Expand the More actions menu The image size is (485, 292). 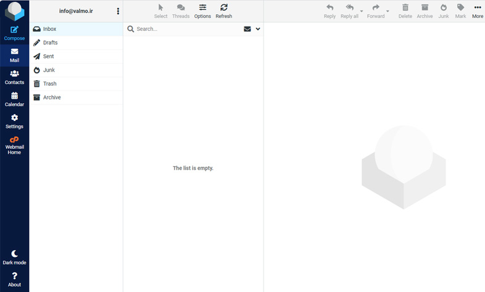[x=477, y=10]
